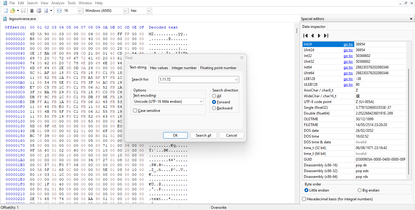Toggle the Case sensitive checkbox

(x=147, y=111)
